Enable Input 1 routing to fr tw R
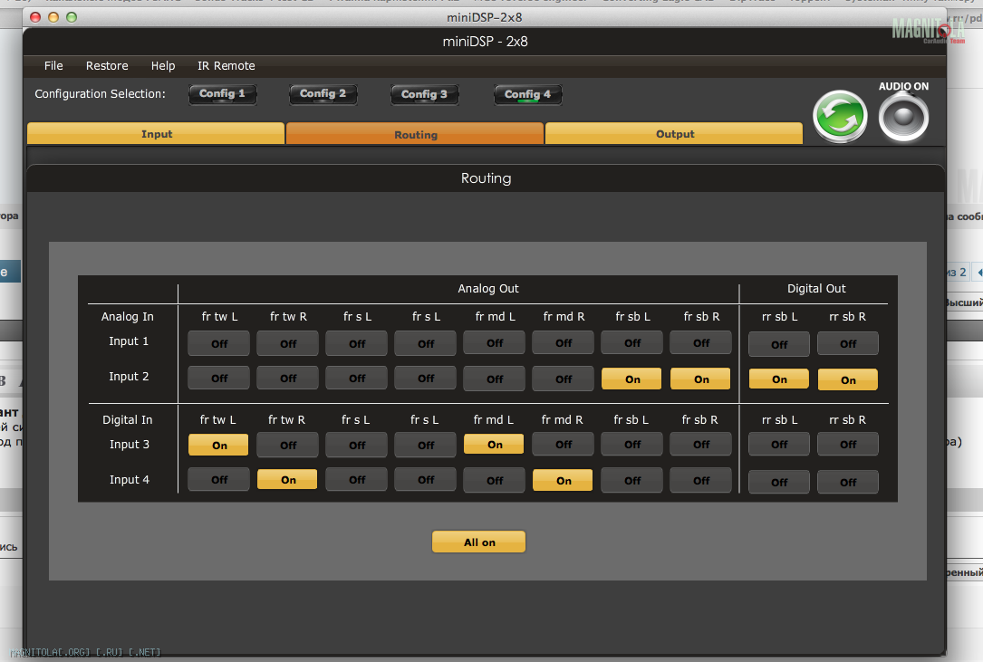 click(x=288, y=343)
